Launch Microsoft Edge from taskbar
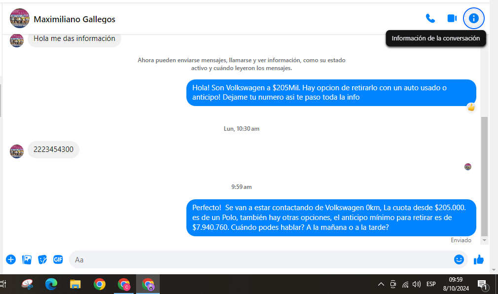 51,284
